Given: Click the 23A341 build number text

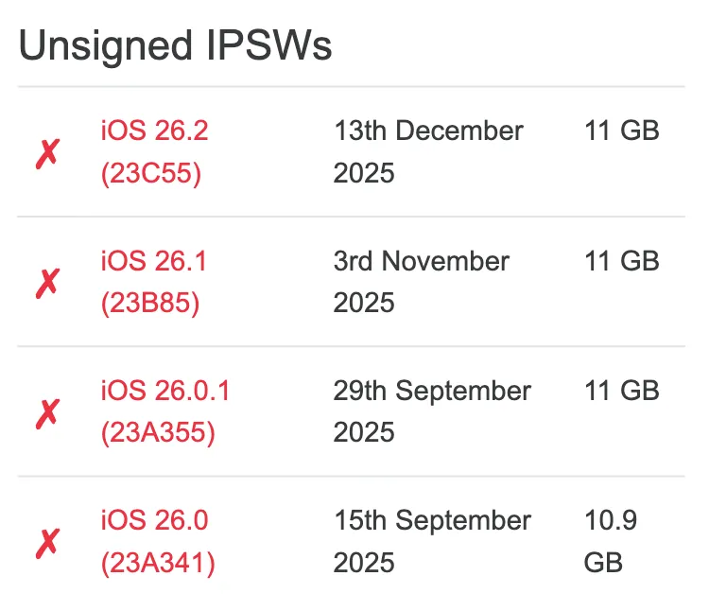Looking at the screenshot, I should click(158, 564).
